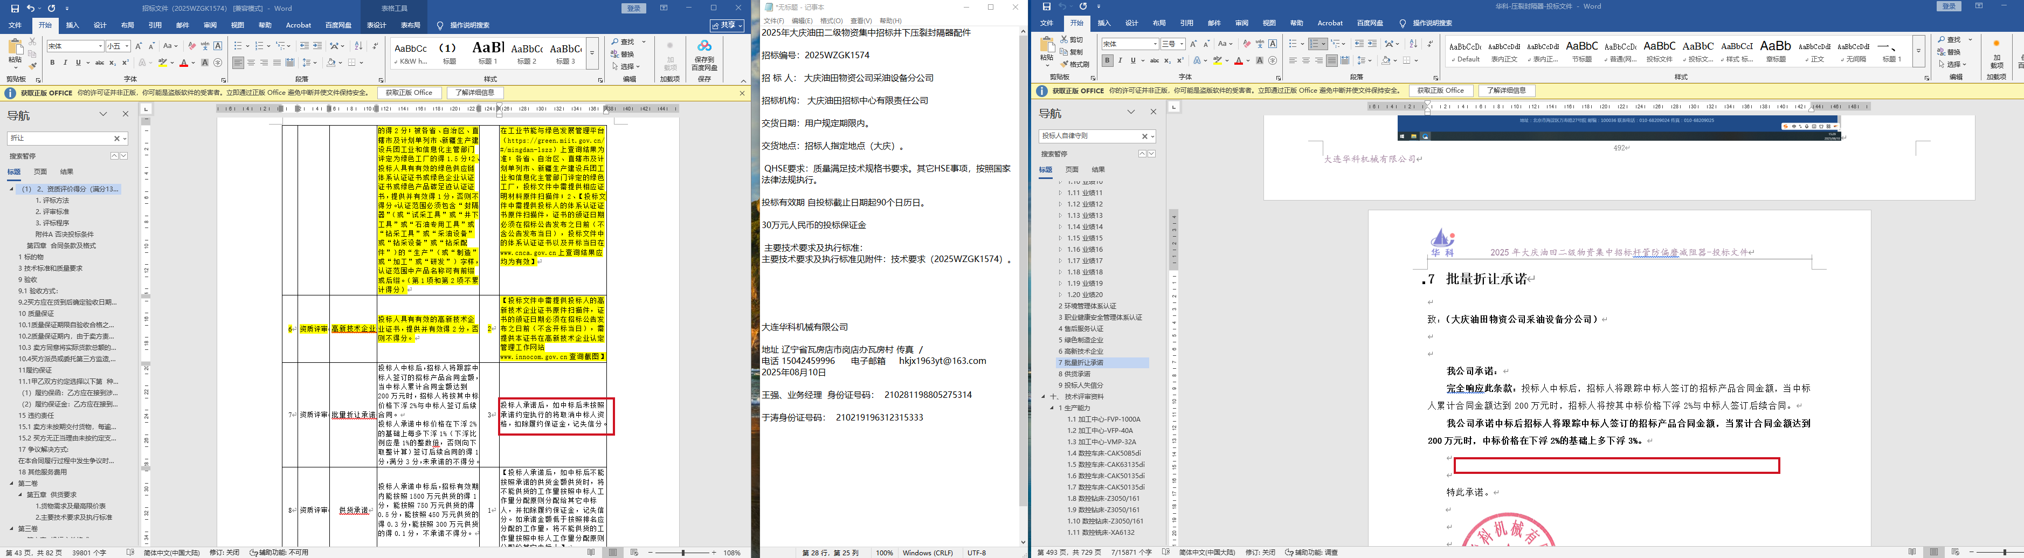
Task: Toggle Italic in 华科 Word ribbon
Action: 1120,60
